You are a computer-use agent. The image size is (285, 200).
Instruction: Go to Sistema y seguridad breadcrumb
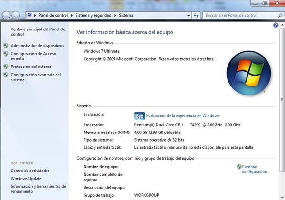pos(93,15)
